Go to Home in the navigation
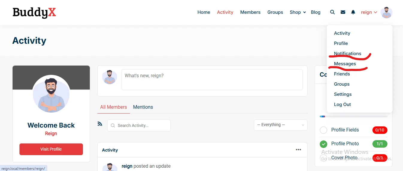Screen dimensions: 403x171 coord(204,12)
